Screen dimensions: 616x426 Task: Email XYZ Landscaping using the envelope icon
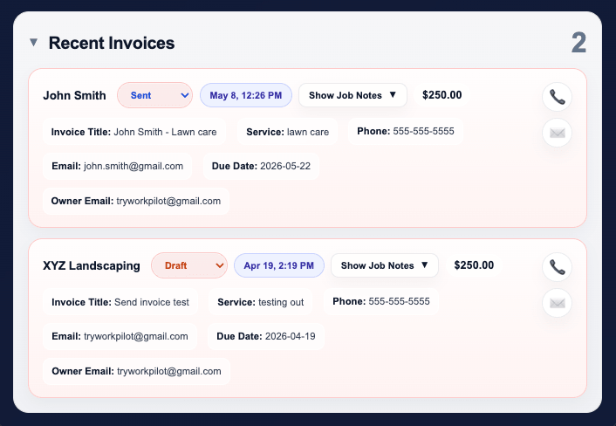[x=557, y=303]
